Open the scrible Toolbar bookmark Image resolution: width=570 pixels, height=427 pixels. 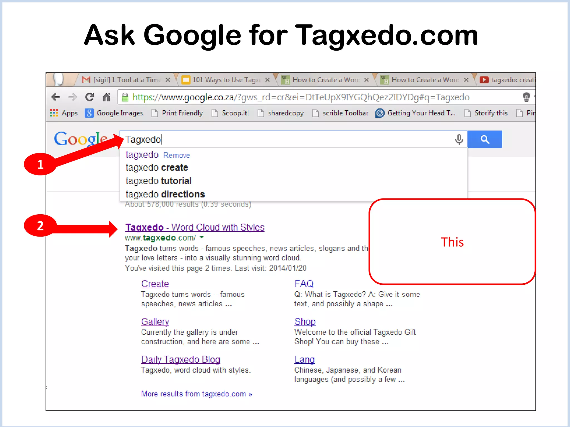(x=340, y=113)
